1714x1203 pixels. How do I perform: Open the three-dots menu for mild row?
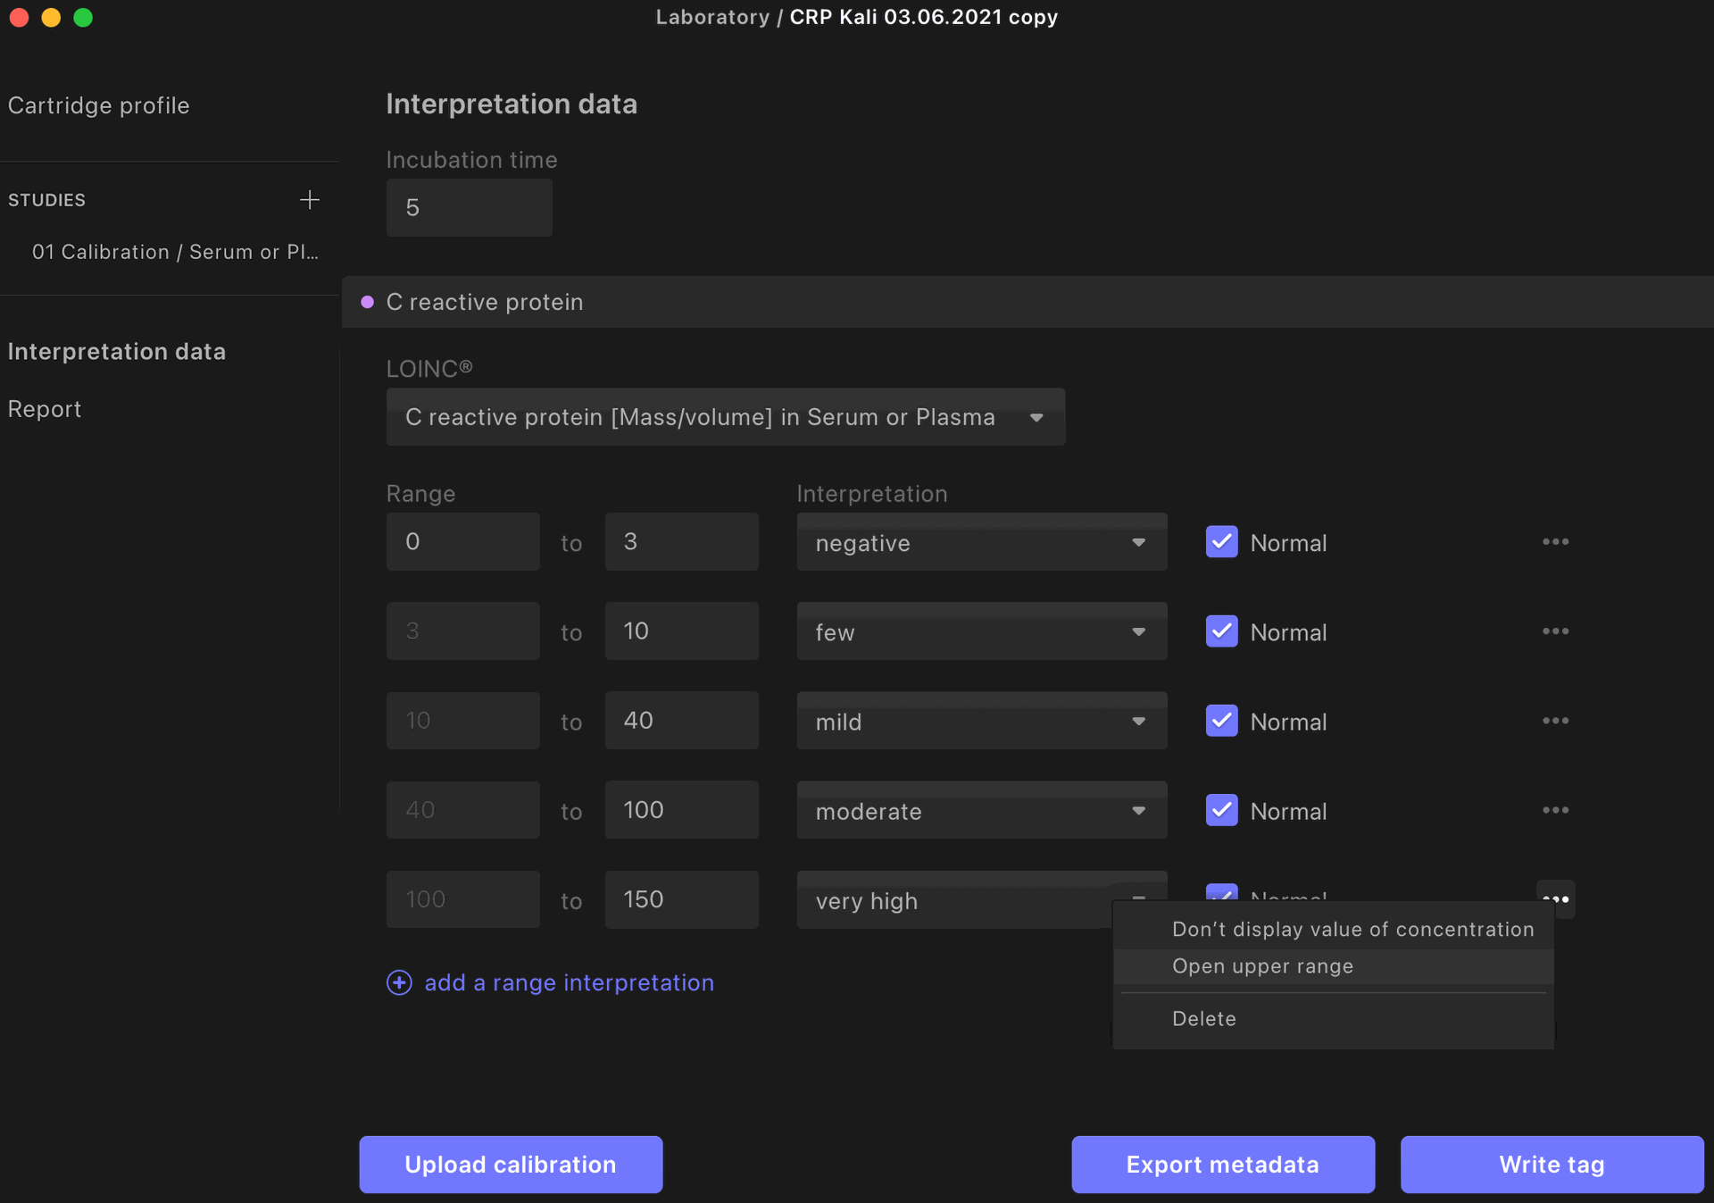(1555, 721)
